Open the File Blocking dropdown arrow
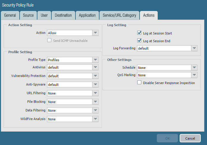The height and width of the screenshot is (145, 207). coord(95,102)
